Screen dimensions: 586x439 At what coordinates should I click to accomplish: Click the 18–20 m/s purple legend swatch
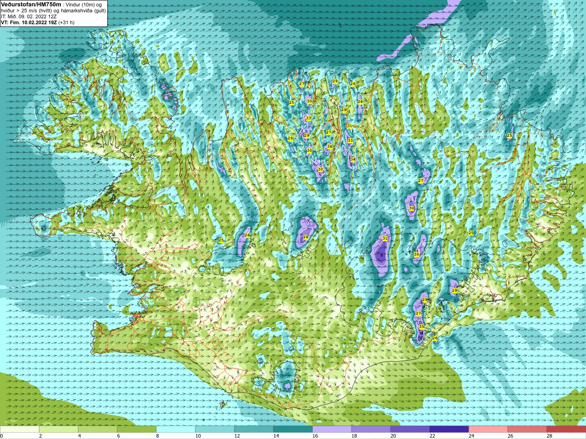pos(371,429)
